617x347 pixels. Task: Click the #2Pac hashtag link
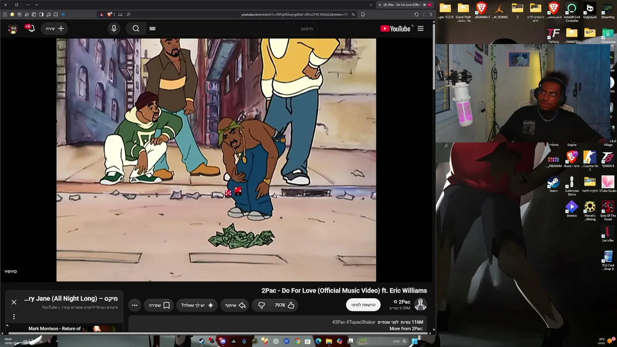pyautogui.click(x=339, y=322)
